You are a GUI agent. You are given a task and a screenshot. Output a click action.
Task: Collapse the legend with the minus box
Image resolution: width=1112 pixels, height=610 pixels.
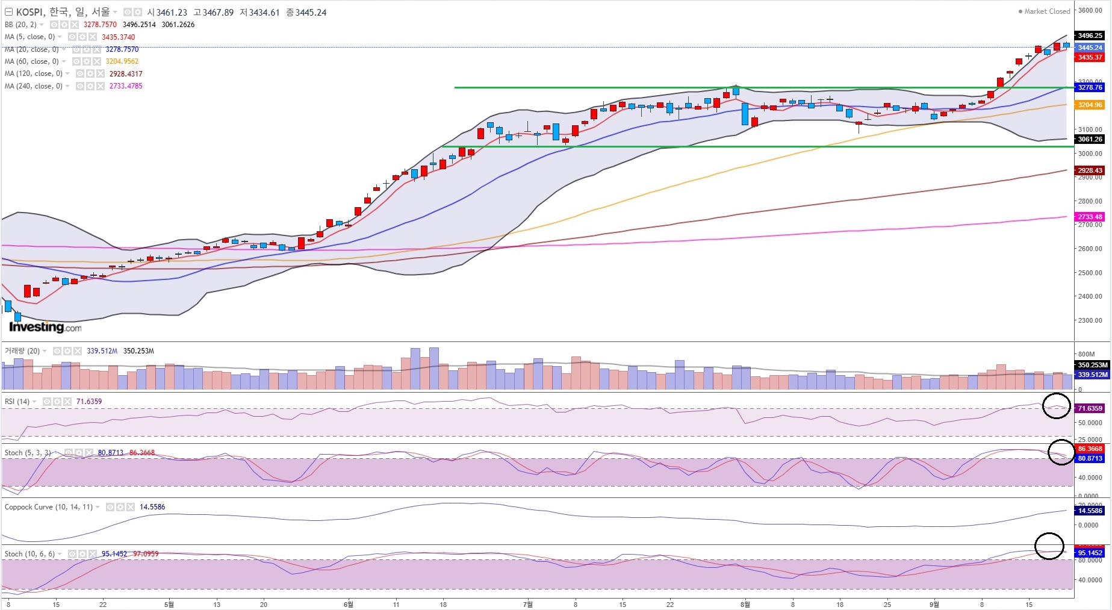coord(8,12)
